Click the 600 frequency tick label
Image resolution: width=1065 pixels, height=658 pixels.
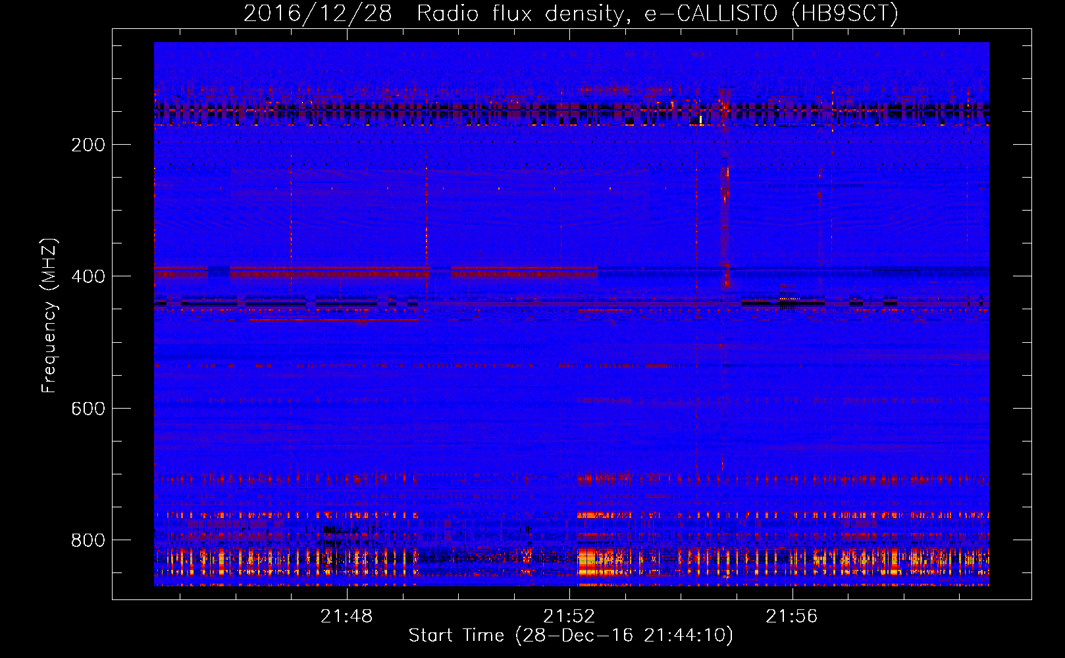[x=88, y=409]
